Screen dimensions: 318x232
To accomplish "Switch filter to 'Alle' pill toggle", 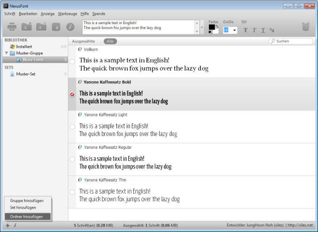I will pos(110,41).
